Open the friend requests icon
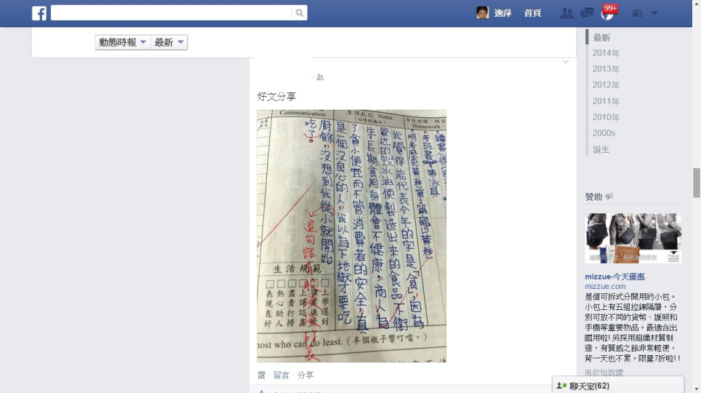 [x=567, y=13]
